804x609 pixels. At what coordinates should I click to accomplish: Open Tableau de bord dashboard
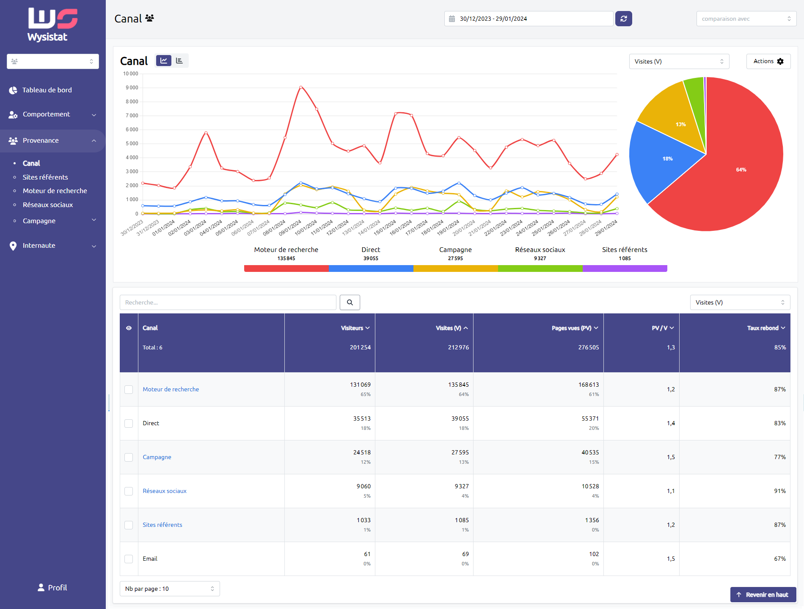pos(47,90)
